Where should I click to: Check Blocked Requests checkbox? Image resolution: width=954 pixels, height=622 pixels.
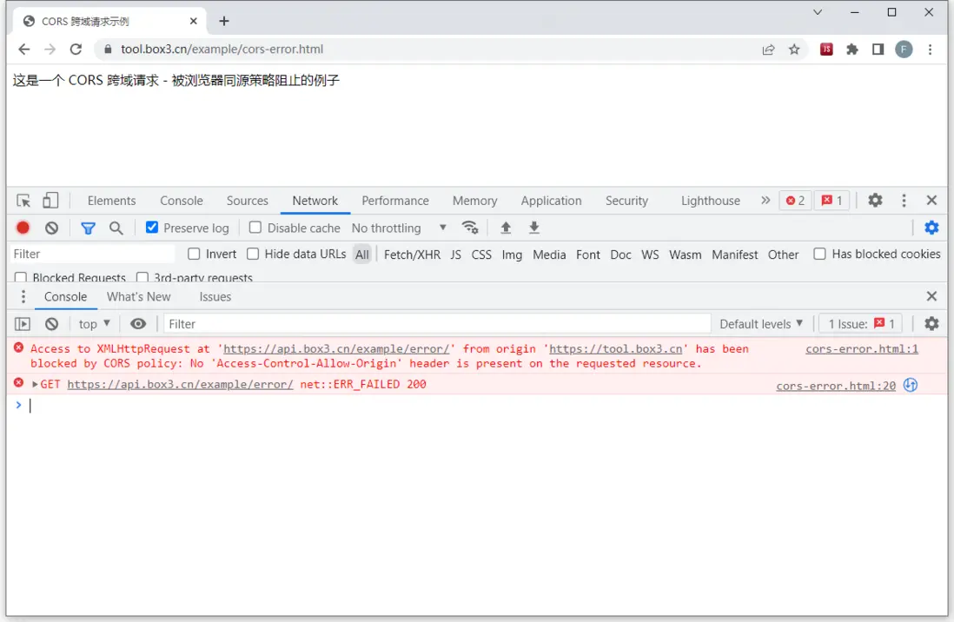21,277
